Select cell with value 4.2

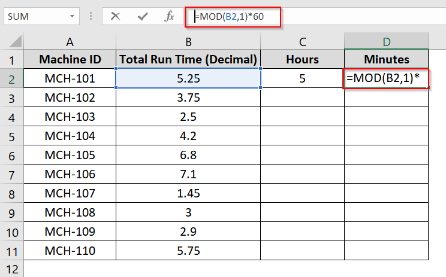click(188, 136)
